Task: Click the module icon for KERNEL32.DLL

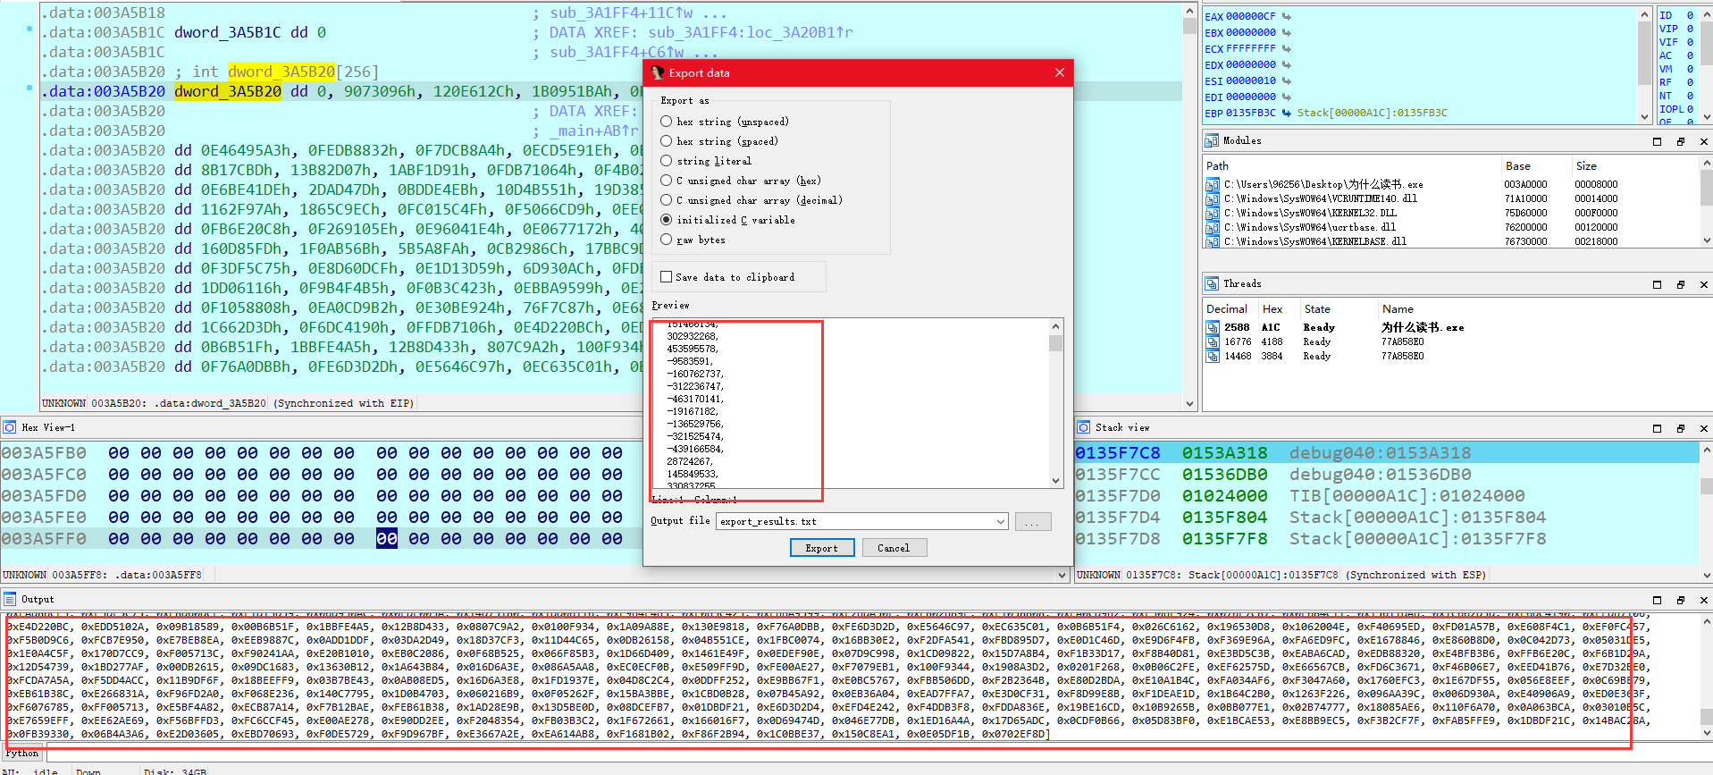Action: point(1213,213)
